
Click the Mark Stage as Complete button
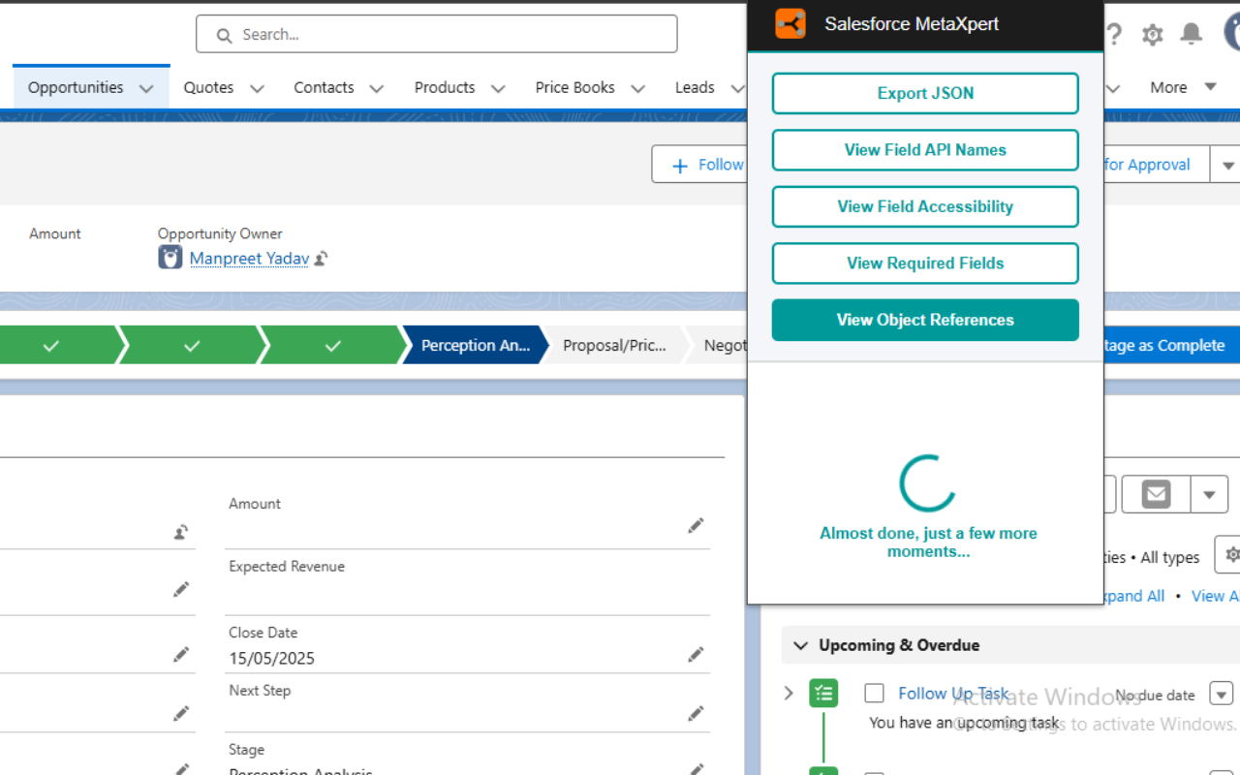1171,346
